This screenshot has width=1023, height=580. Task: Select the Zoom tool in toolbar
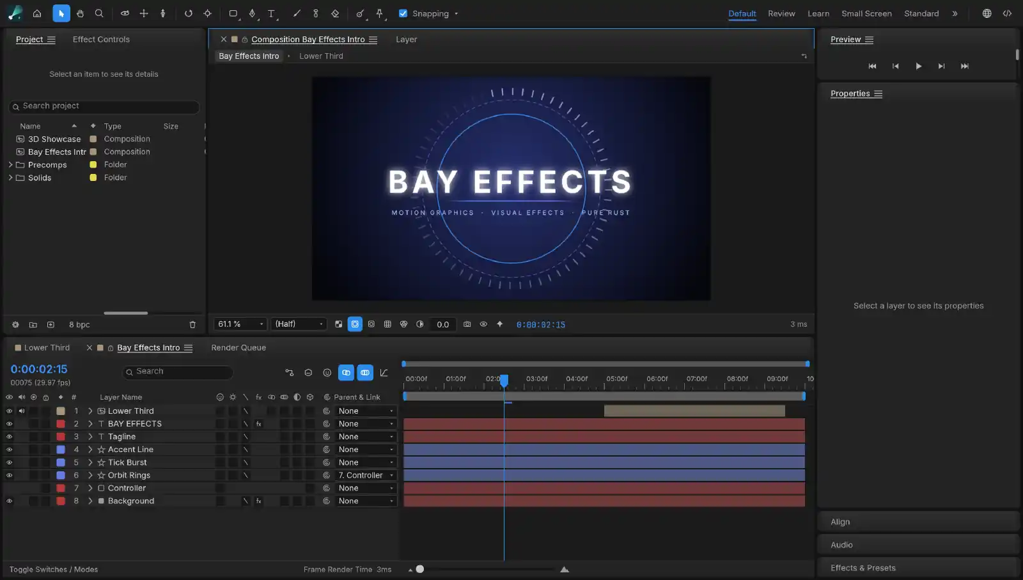(99, 13)
